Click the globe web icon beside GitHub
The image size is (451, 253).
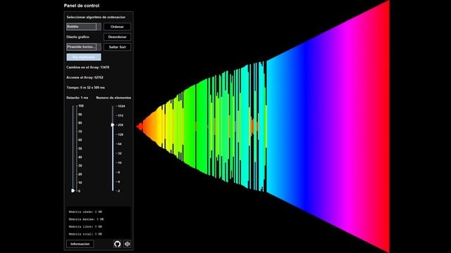pyautogui.click(x=127, y=244)
